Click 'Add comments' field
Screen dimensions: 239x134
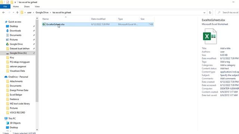(228, 79)
